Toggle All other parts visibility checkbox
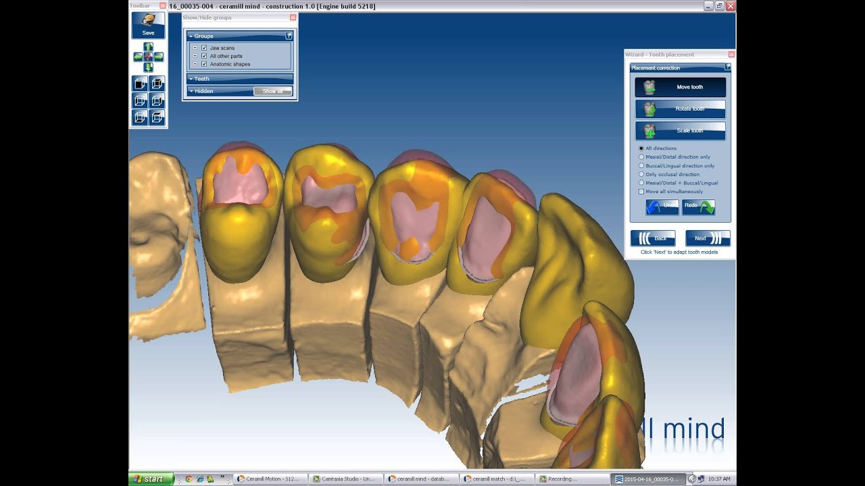 point(204,56)
